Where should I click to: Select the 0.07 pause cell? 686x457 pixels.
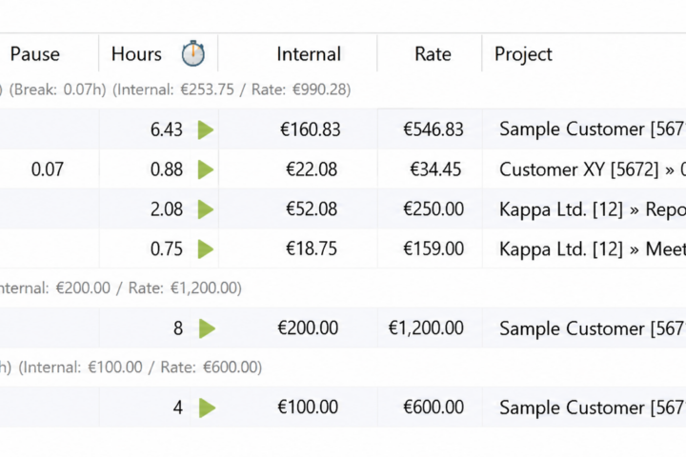(x=48, y=169)
